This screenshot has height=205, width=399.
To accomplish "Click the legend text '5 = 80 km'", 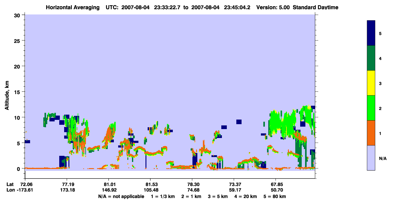I will (x=275, y=196).
